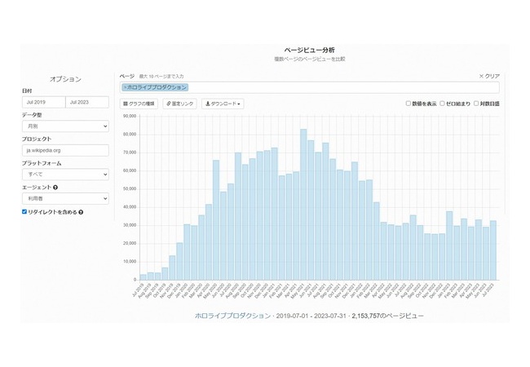
Task: Open the プラットフォーム すべて dropdown
Action: (65, 175)
